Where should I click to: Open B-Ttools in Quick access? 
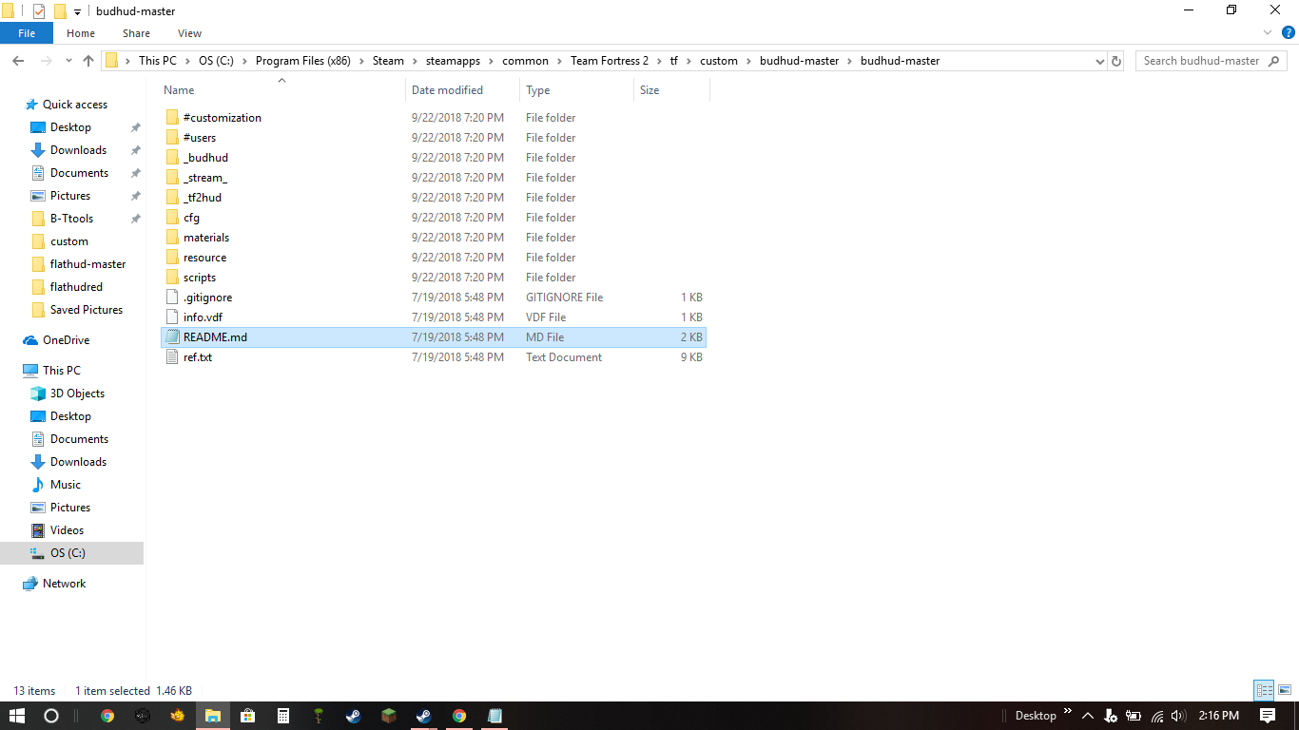click(x=71, y=219)
